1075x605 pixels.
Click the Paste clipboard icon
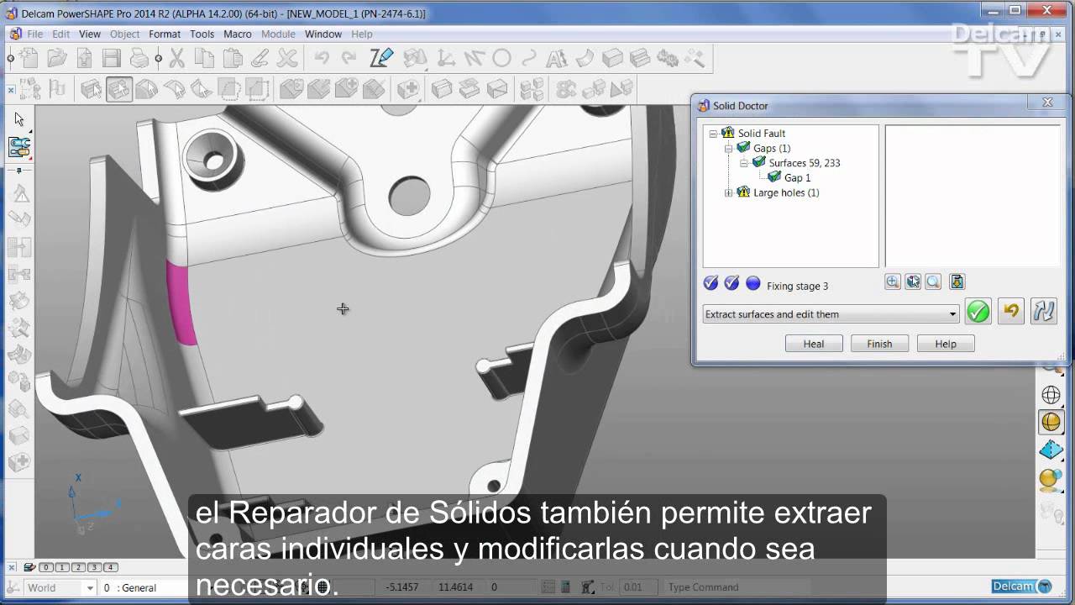pos(232,58)
